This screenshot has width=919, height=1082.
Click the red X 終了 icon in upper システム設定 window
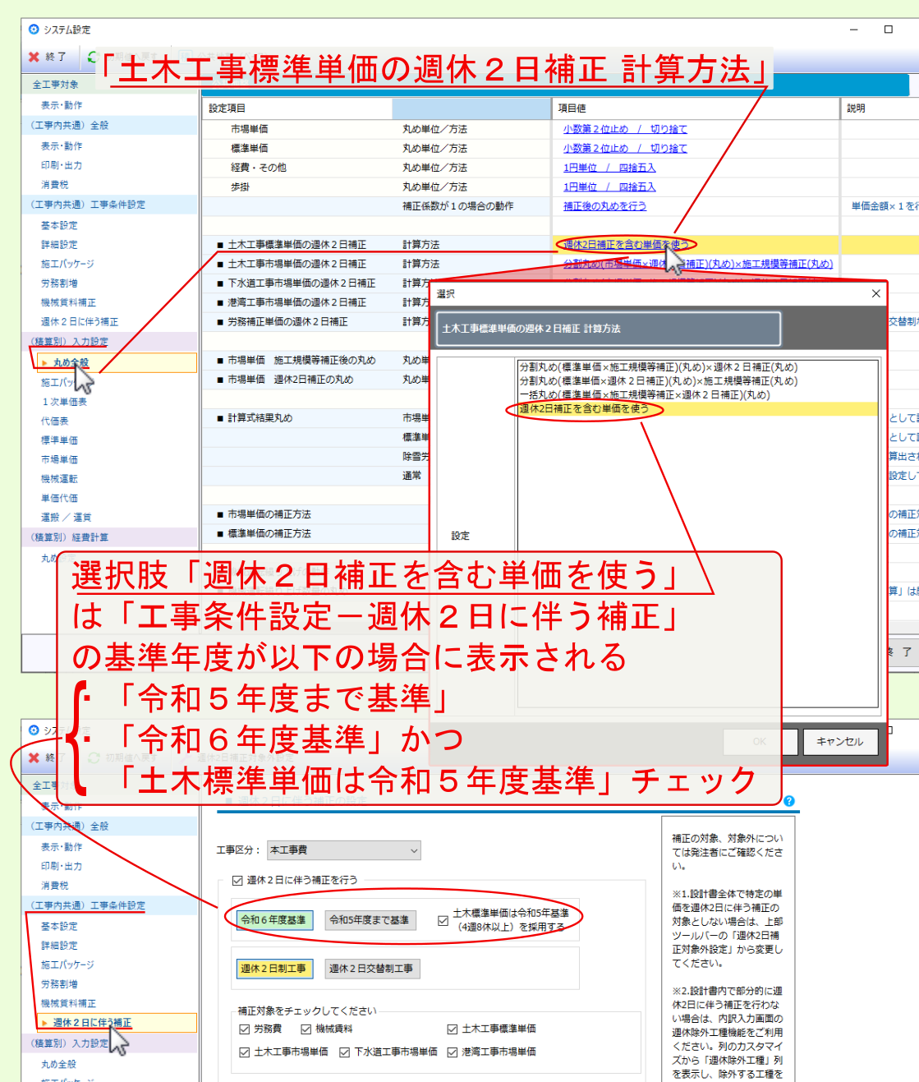point(34,57)
